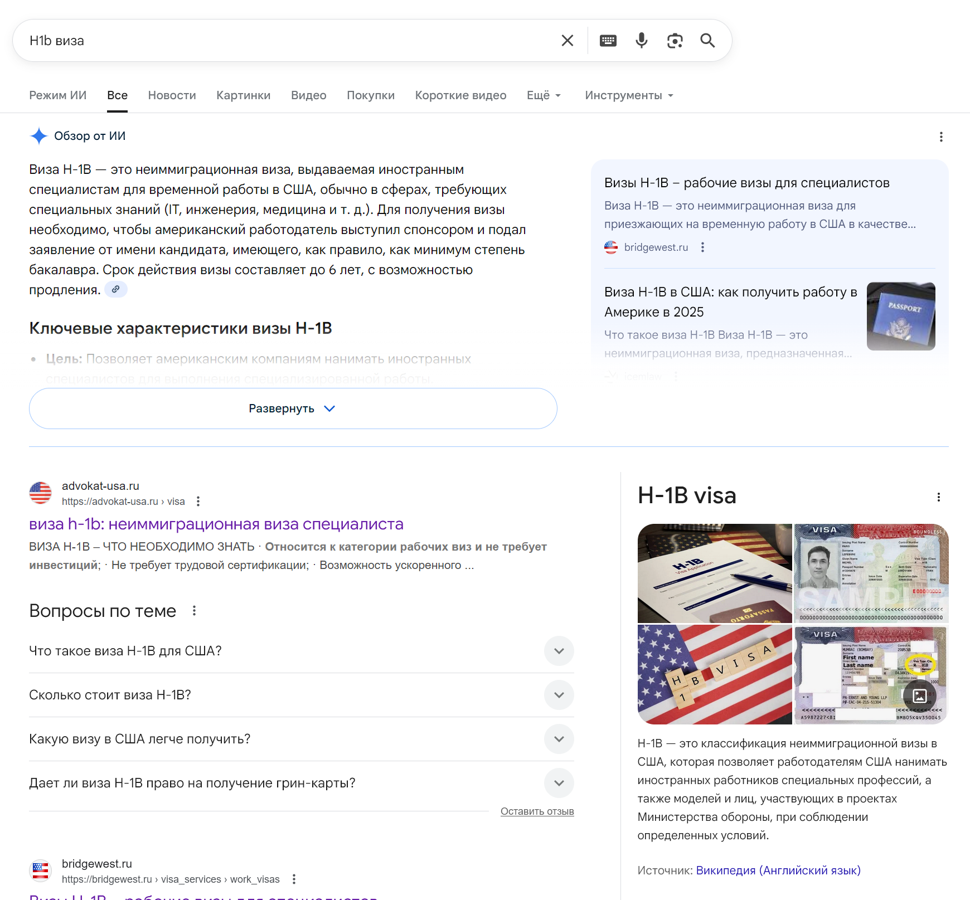
Task: Open three-dot menu next to bridgewest.ru source card
Action: coord(702,247)
